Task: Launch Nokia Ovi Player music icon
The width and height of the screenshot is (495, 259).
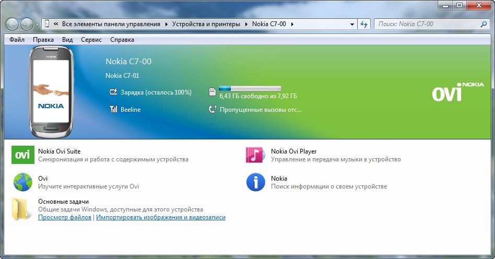Action: coord(255,155)
